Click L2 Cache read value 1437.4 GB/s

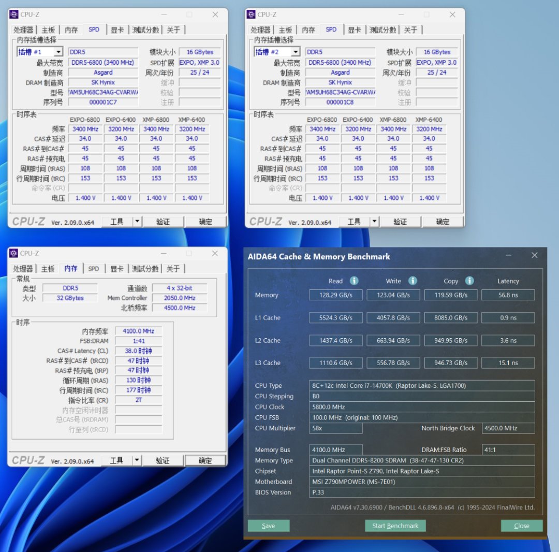point(336,341)
